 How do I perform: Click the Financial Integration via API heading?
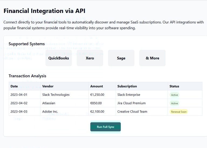coord(44,11)
